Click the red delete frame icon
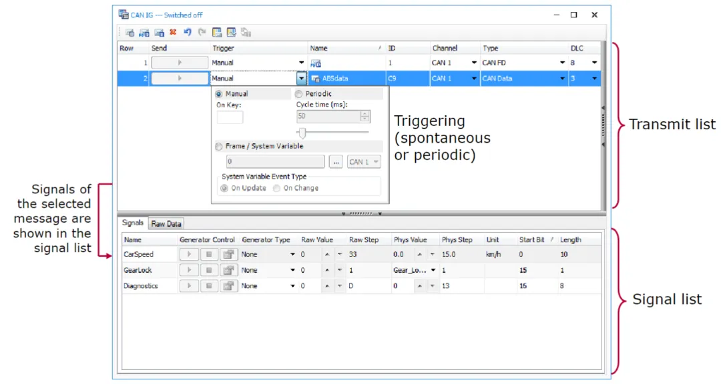 [173, 32]
